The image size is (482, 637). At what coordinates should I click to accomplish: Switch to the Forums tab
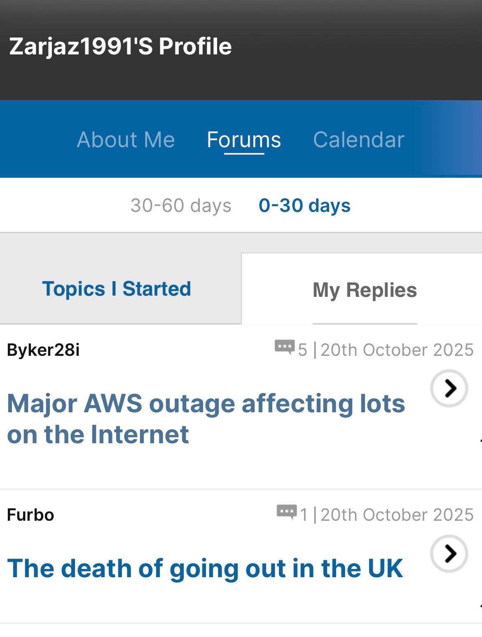tap(244, 140)
